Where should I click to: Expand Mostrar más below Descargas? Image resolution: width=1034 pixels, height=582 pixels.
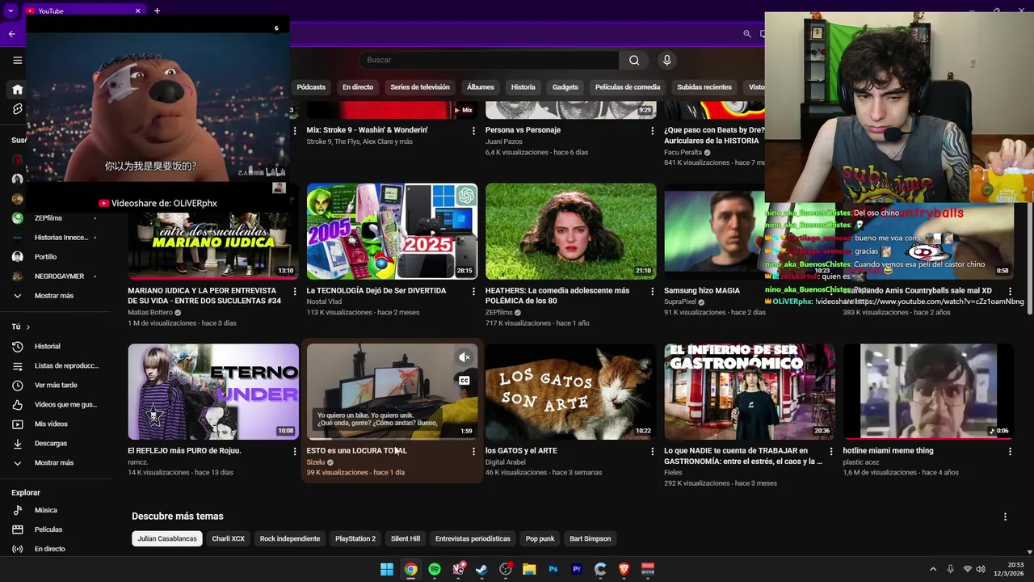pyautogui.click(x=55, y=462)
